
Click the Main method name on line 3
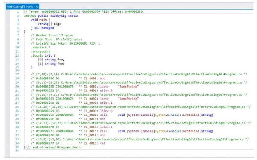tap(43, 20)
